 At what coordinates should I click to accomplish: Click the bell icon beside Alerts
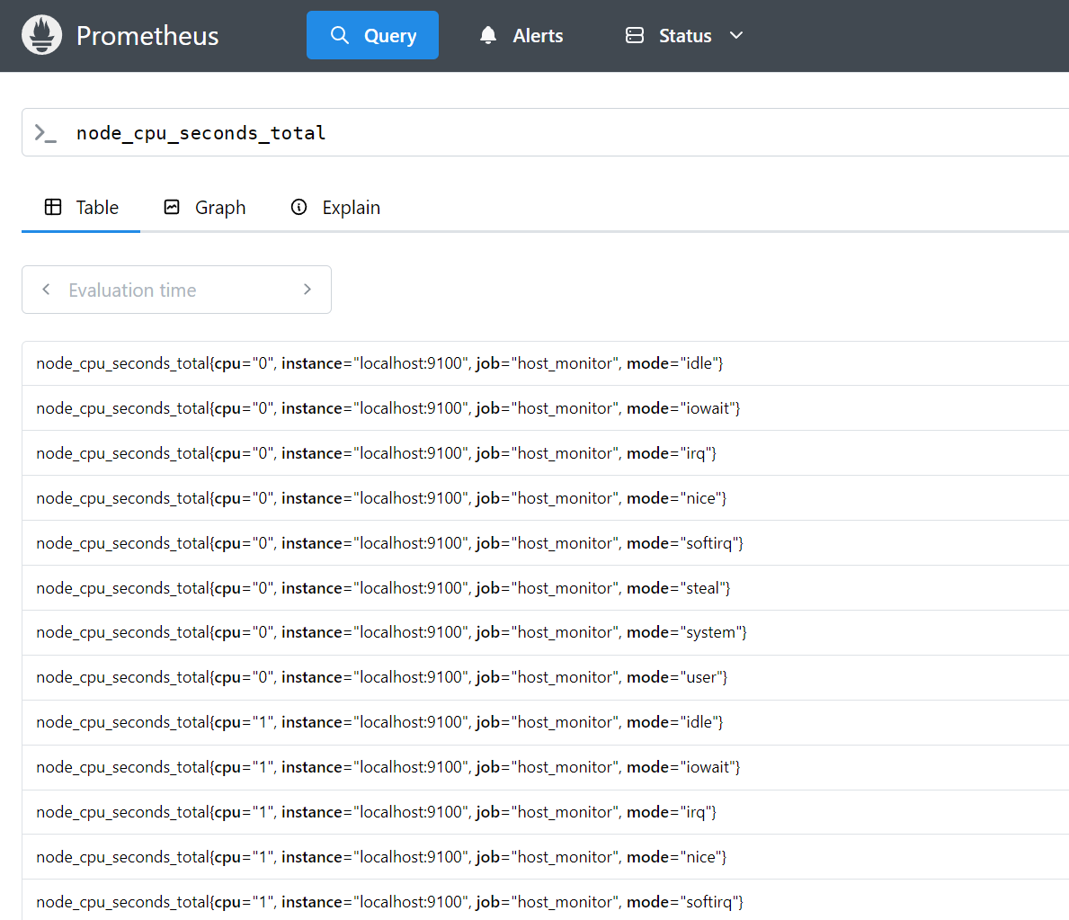coord(488,35)
